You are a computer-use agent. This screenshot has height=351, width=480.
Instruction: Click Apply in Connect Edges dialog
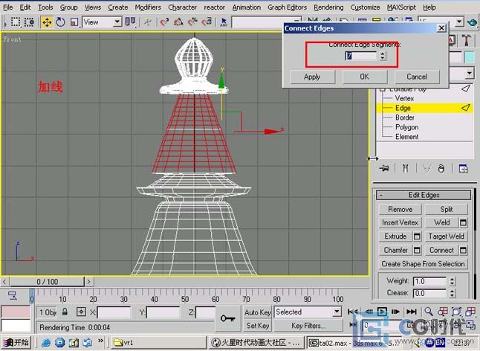coord(312,77)
